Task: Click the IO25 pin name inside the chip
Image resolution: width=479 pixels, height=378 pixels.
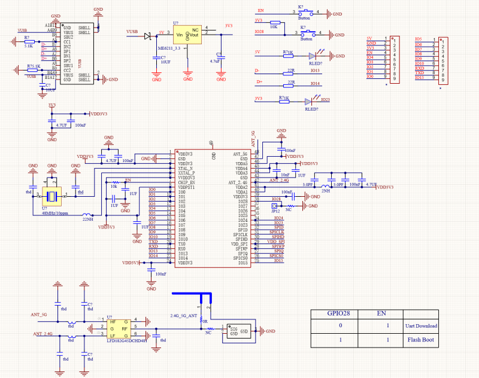Action: 243,216
